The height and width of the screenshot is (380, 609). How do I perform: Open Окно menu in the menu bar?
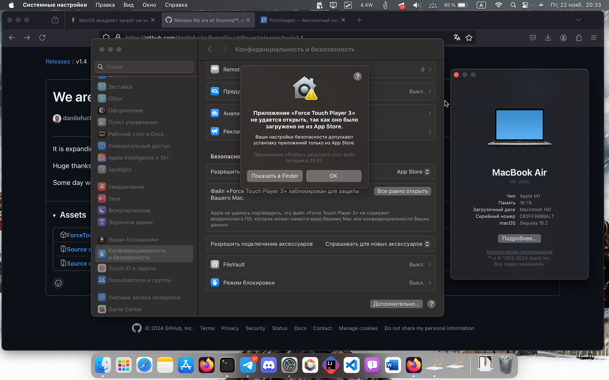point(149,5)
